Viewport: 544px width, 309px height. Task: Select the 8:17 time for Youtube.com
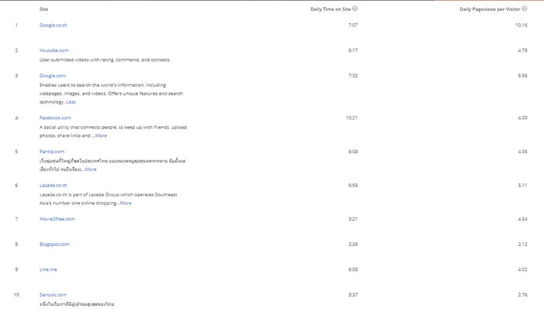click(353, 50)
